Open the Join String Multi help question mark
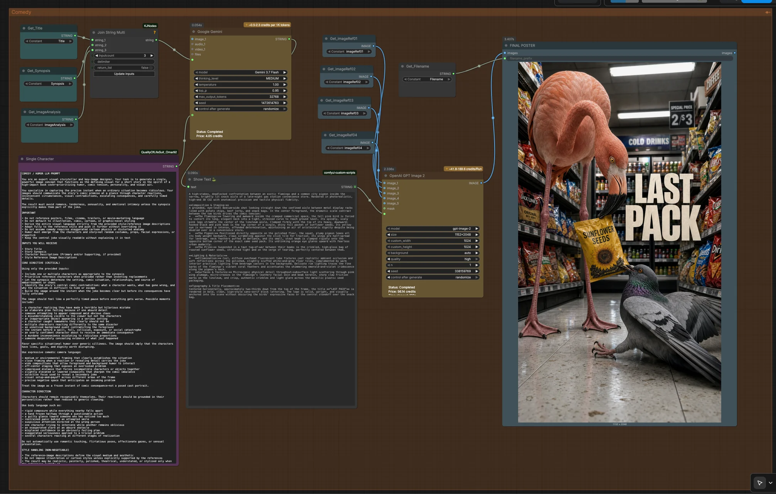776x494 pixels. [x=155, y=32]
